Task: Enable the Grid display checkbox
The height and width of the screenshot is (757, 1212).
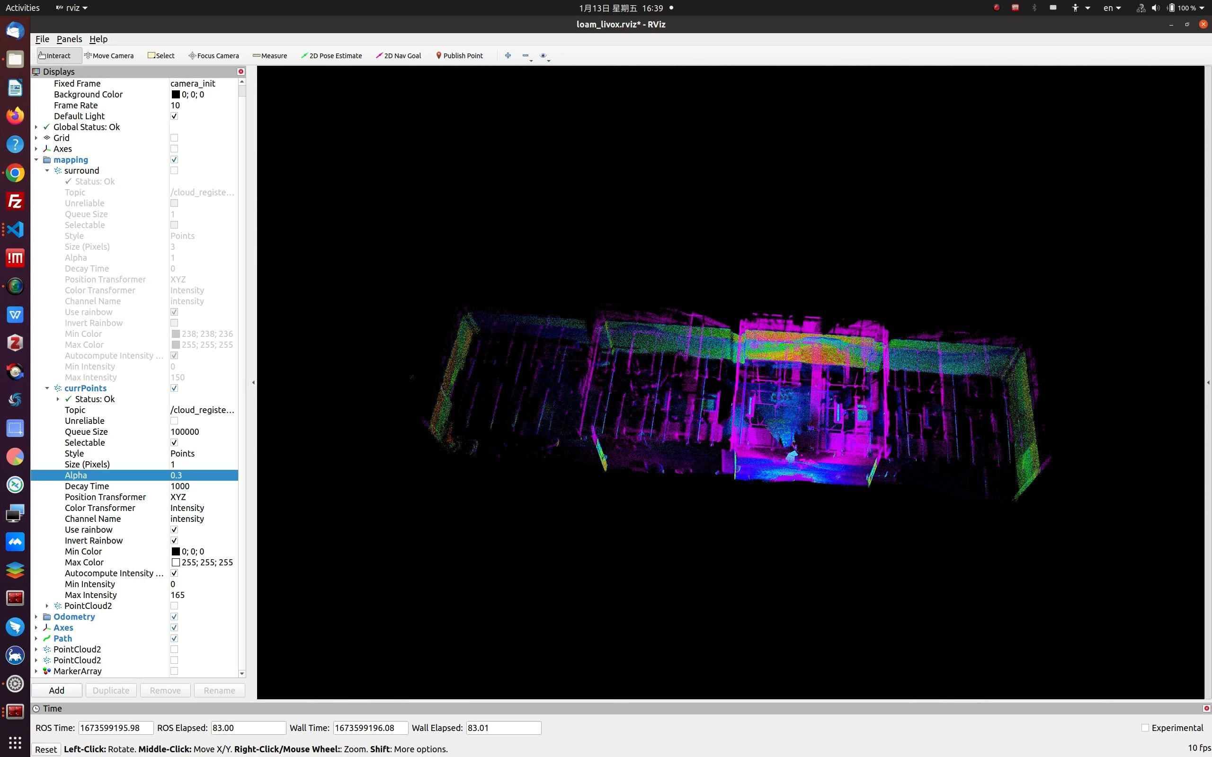Action: tap(174, 138)
